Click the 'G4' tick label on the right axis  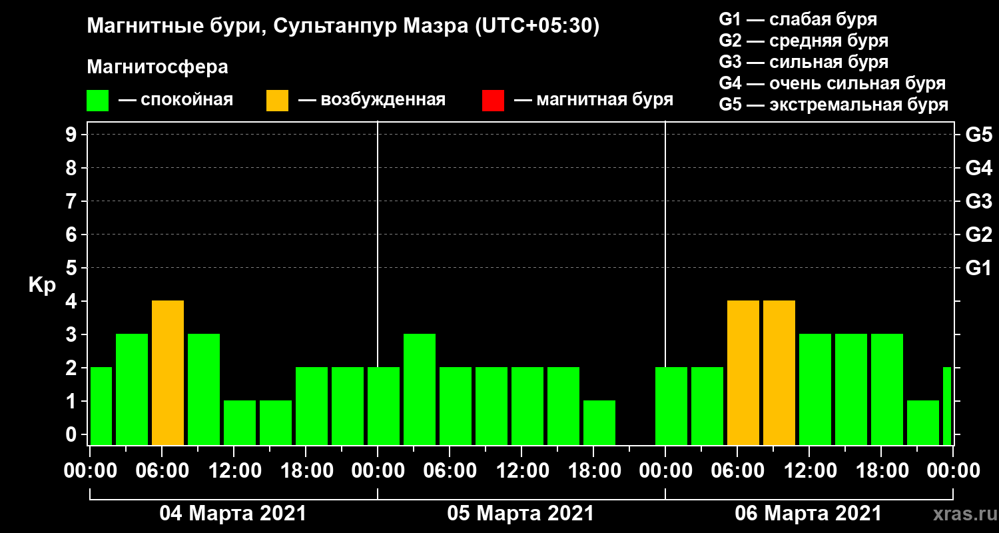pos(979,168)
